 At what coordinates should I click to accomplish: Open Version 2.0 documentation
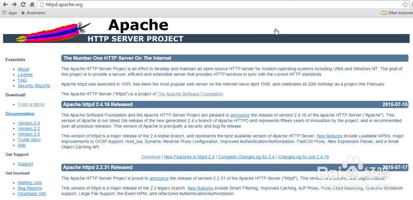(x=29, y=134)
